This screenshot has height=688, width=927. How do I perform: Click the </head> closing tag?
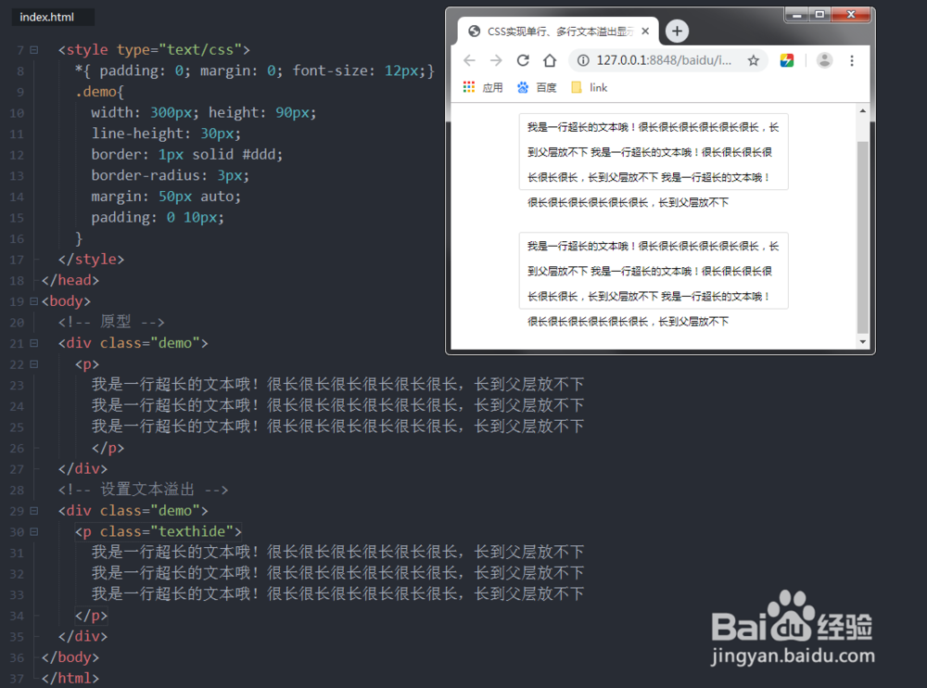70,280
